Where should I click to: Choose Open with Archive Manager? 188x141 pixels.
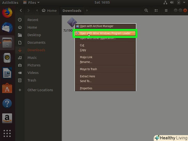tap(105, 26)
